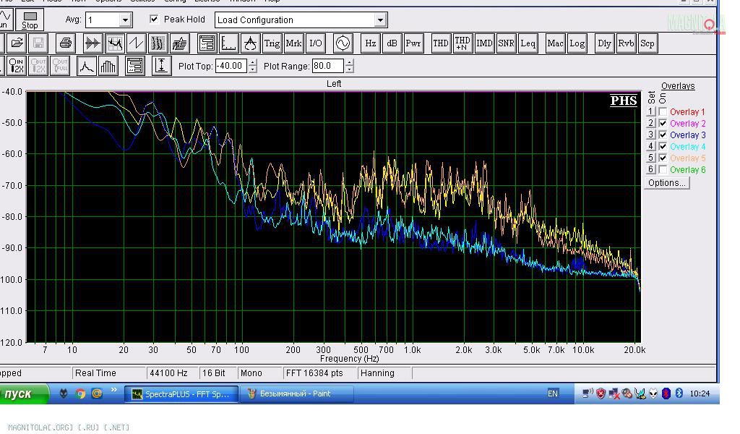Open the Hz peak frequency utility
The height and width of the screenshot is (434, 740).
coord(371,43)
